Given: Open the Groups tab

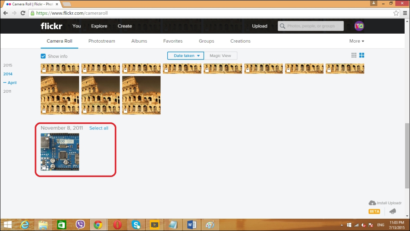Looking at the screenshot, I should 206,41.
